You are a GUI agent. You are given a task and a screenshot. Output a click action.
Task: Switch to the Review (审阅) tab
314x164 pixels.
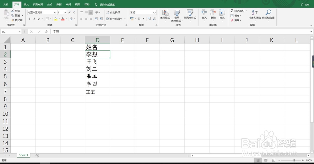(x=68, y=4)
